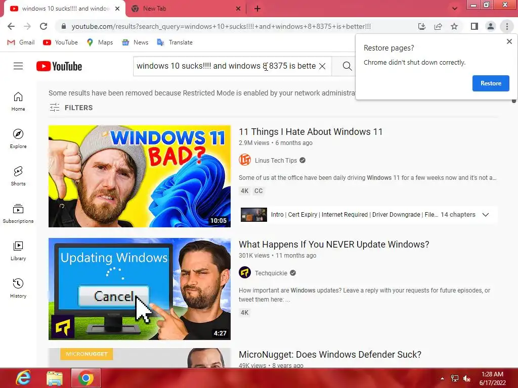Open 11 Things I Hate About Windows 11
518x388 pixels.
coord(311,132)
